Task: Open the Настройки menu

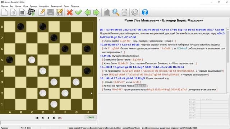Action: [x=43, y=6]
